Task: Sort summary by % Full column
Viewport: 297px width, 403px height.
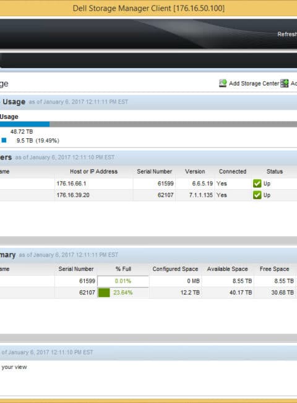Action: click(x=123, y=269)
